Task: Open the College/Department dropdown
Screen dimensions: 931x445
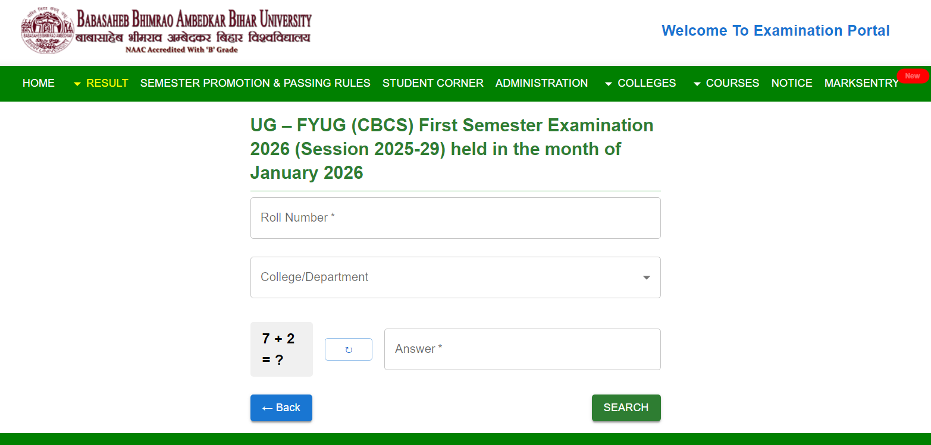Action: click(455, 277)
